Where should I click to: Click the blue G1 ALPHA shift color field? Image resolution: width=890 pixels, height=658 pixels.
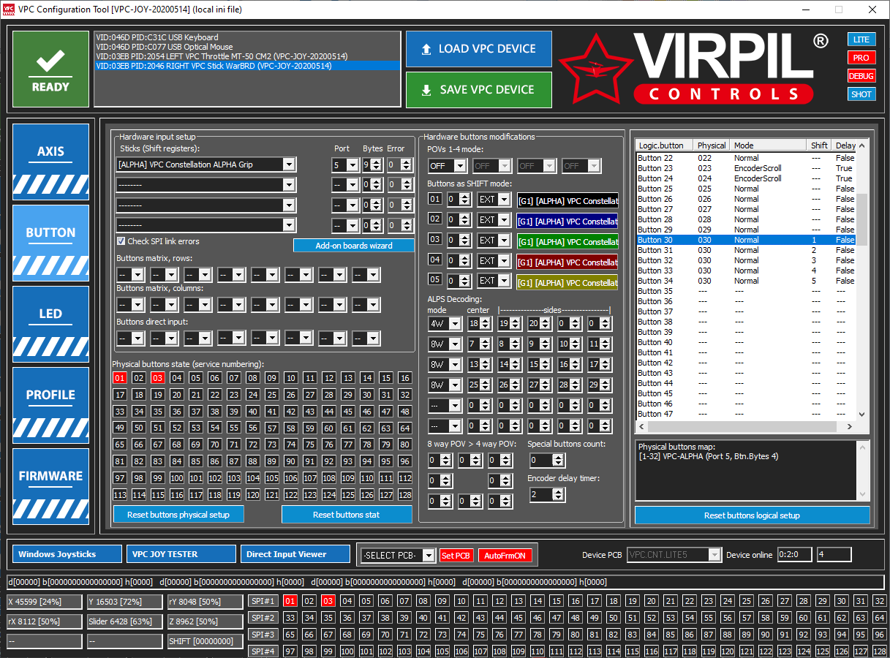tap(567, 221)
